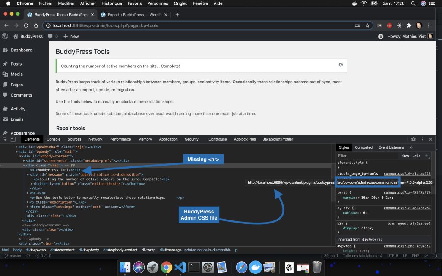Viewport: 442px width, 276px height.
Task: Bookmark this page with the star icon
Action: (x=367, y=25)
